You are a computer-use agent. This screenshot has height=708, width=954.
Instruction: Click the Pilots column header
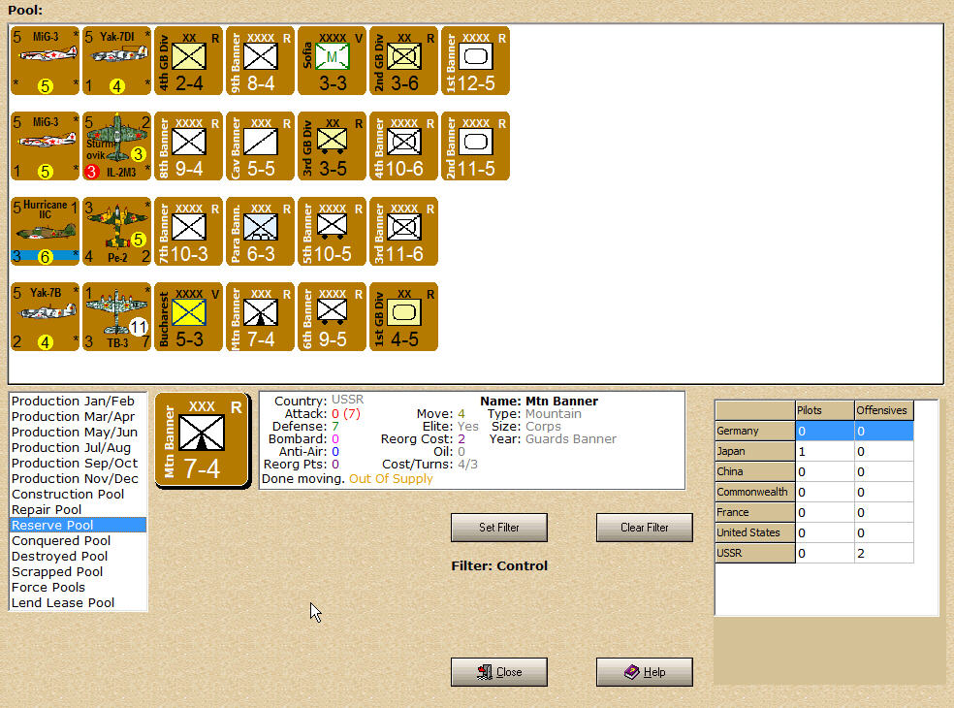coord(824,410)
